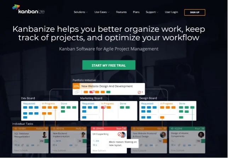Click 'In Progress' column header on Dev Board
Viewport: 228px width, 158px height.
point(48,104)
